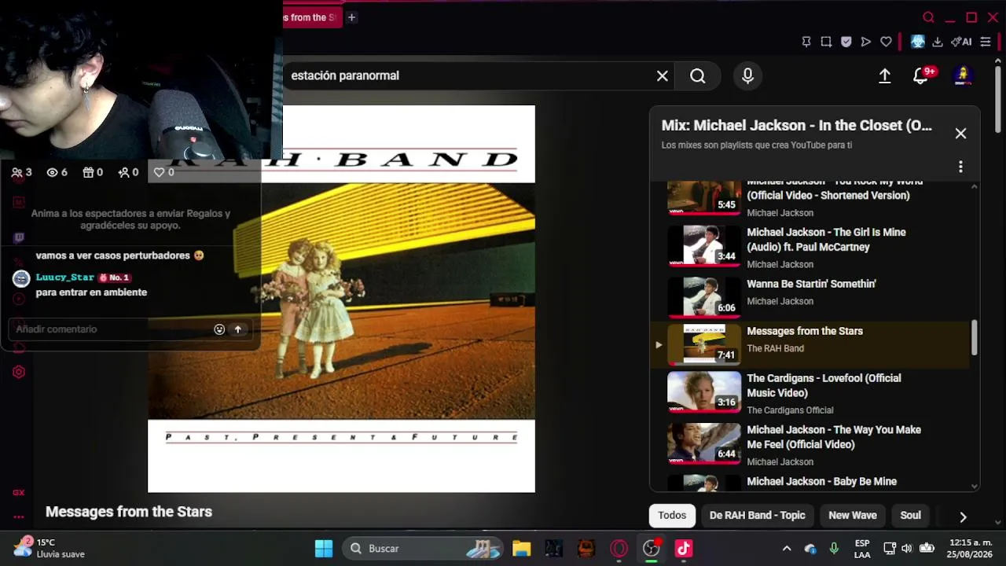This screenshot has width=1006, height=566.
Task: Open the YouTube account avatar menu
Action: [x=963, y=75]
